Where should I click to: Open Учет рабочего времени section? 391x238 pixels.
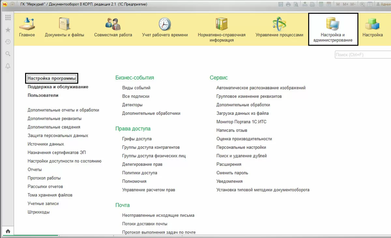point(165,27)
